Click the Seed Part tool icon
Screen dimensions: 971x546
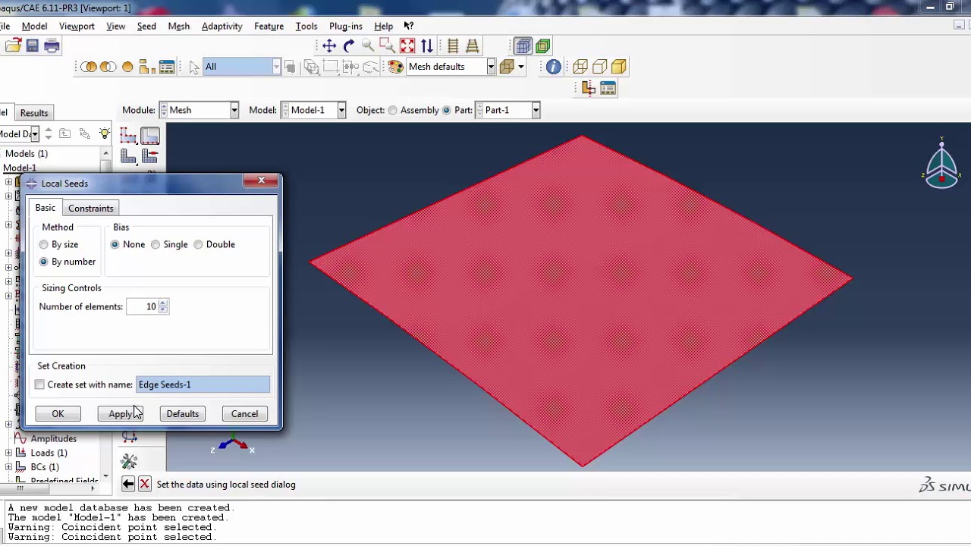[128, 136]
